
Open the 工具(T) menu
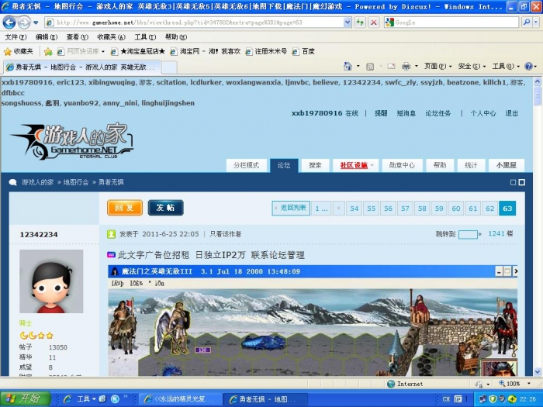click(145, 37)
